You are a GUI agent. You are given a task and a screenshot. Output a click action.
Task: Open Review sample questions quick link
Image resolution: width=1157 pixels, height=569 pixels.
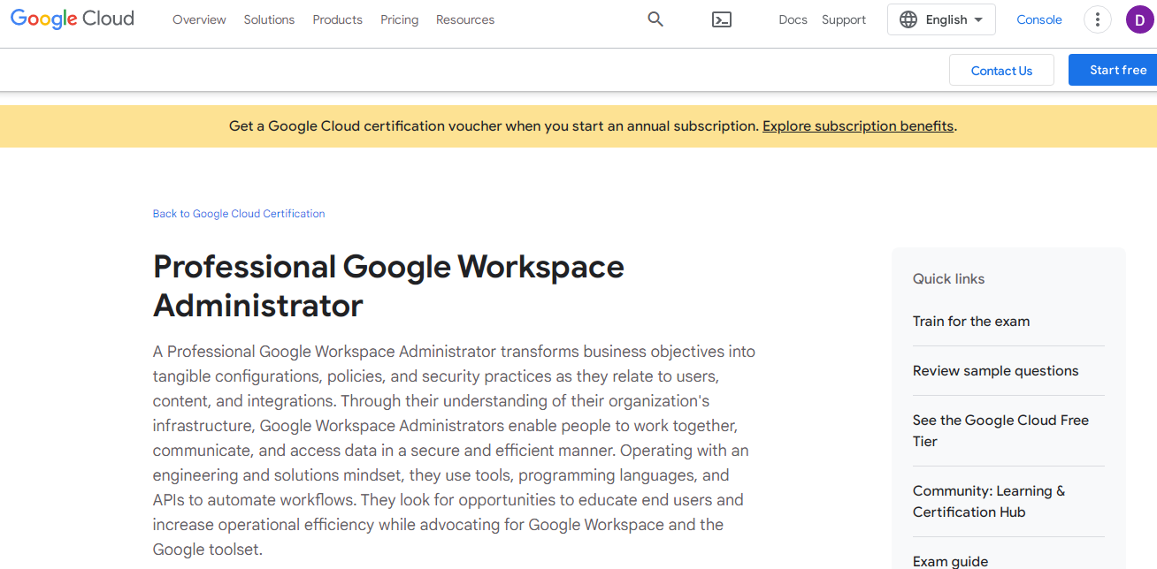[996, 371]
